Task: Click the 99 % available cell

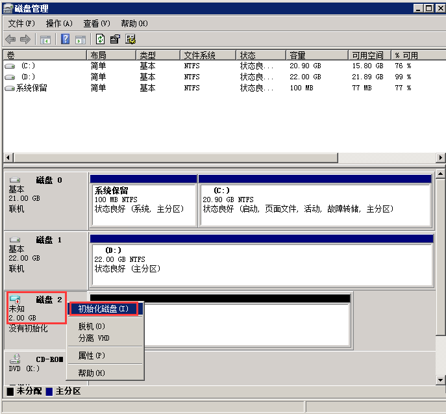Action: [403, 77]
